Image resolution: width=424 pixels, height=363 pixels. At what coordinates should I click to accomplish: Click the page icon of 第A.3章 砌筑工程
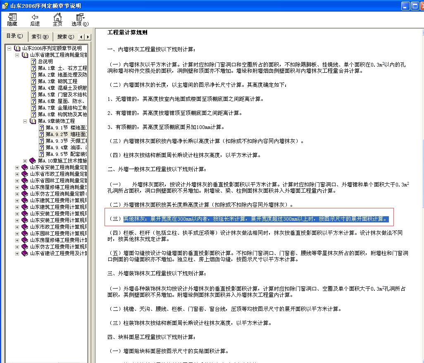[x=33, y=81]
